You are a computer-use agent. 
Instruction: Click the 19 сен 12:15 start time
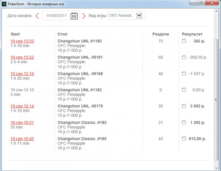click(22, 90)
